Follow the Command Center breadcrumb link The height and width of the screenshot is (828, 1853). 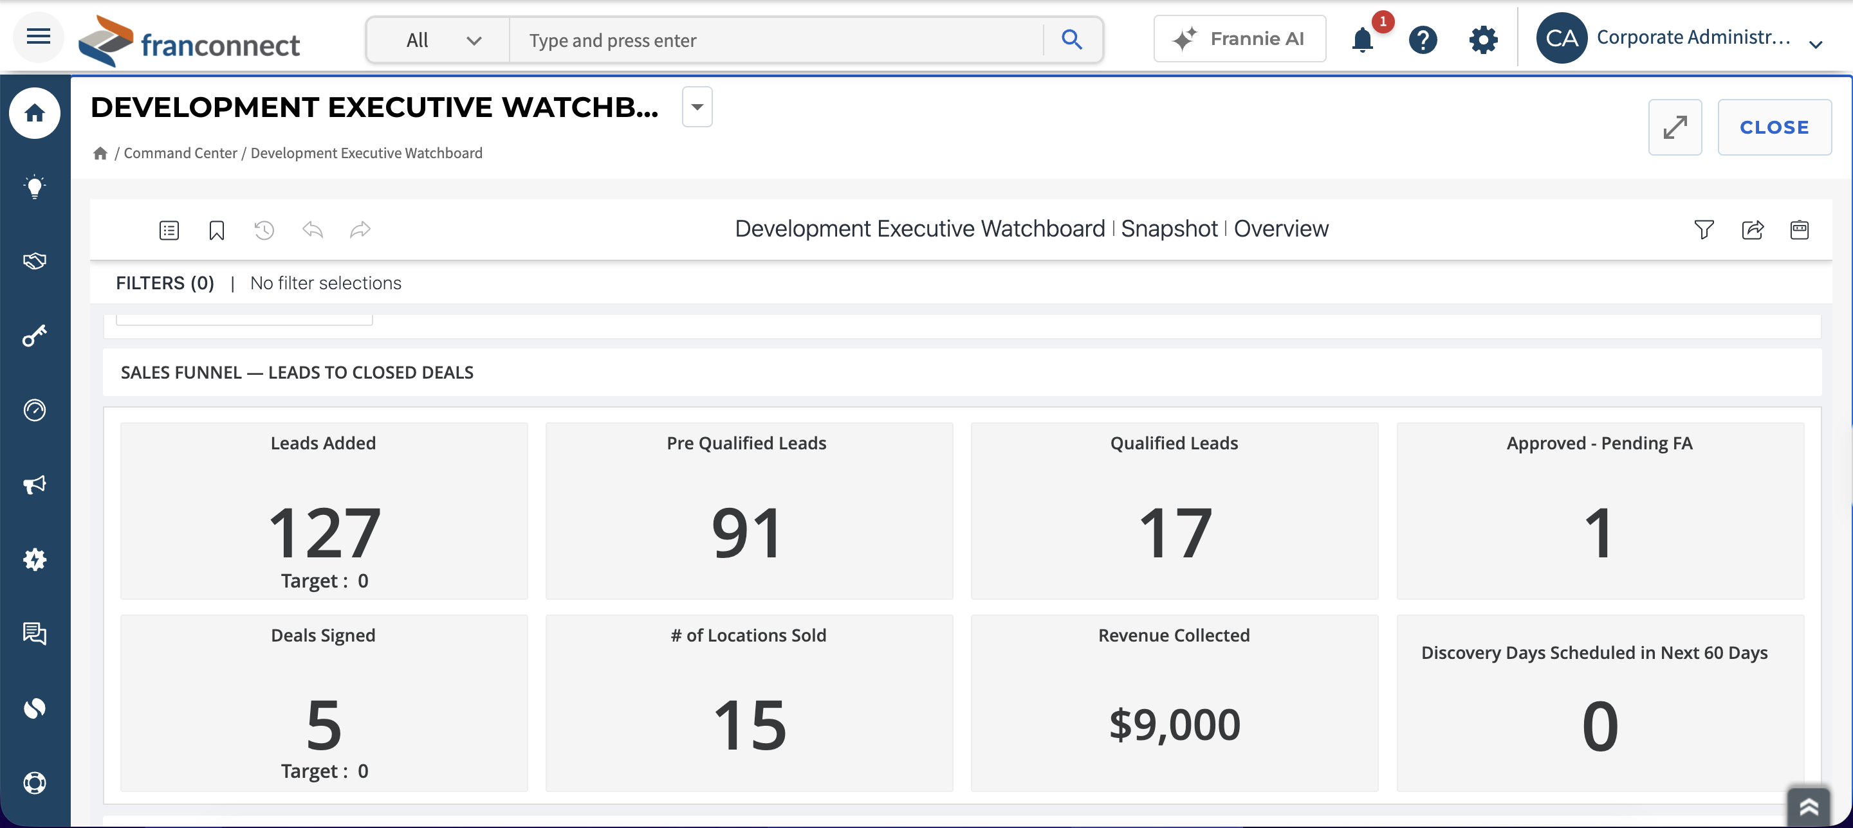tap(180, 153)
